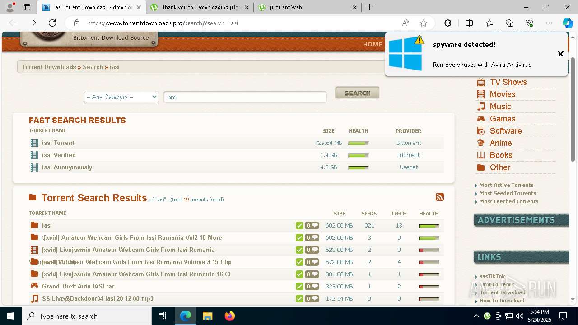Image resolution: width=578 pixels, height=325 pixels.
Task: Open Firefox from the taskbar
Action: 230,316
